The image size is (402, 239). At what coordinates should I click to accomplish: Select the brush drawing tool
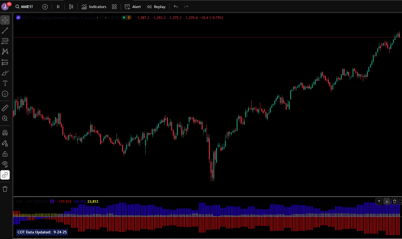click(5, 73)
